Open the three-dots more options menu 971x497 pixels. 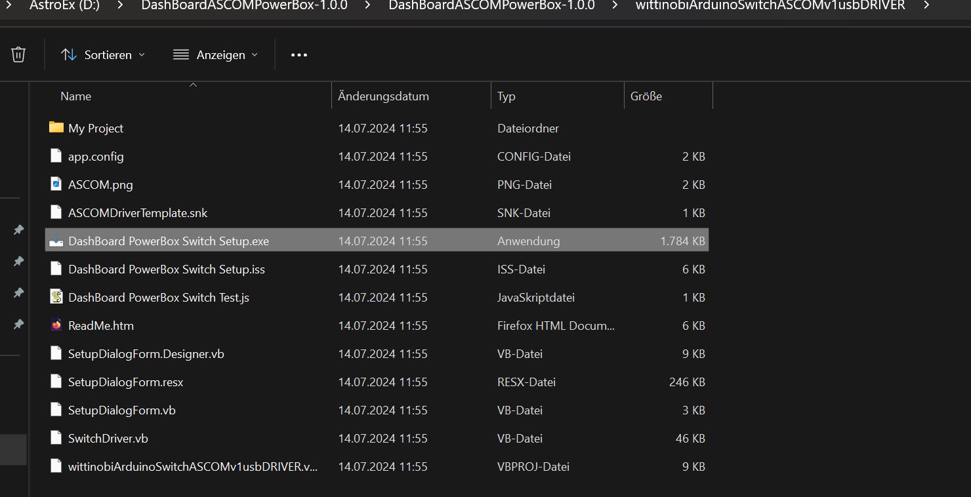point(299,55)
